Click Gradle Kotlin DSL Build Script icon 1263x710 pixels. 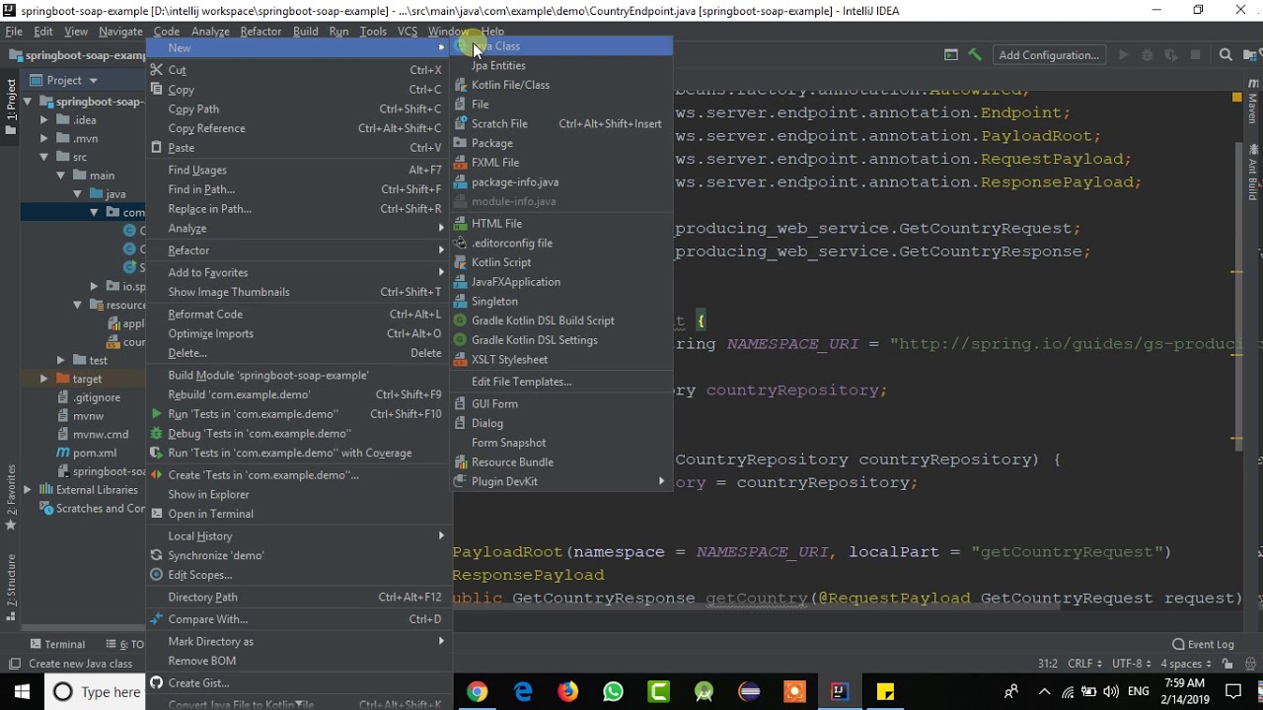[x=460, y=320]
